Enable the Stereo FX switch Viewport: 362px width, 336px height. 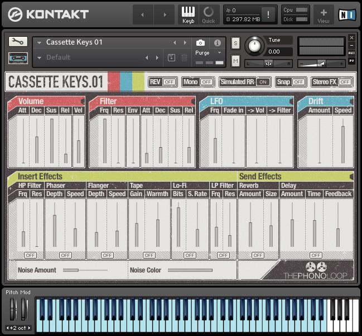[x=345, y=82]
